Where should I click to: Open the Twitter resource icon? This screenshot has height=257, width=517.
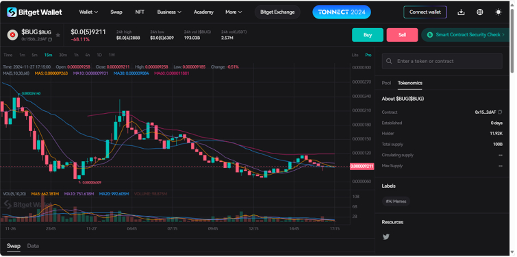click(386, 236)
